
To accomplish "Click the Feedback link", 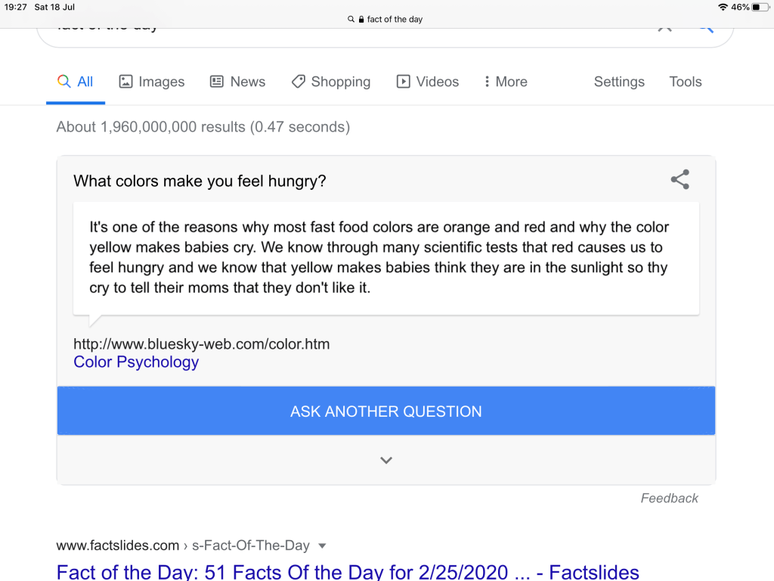I will tap(669, 498).
